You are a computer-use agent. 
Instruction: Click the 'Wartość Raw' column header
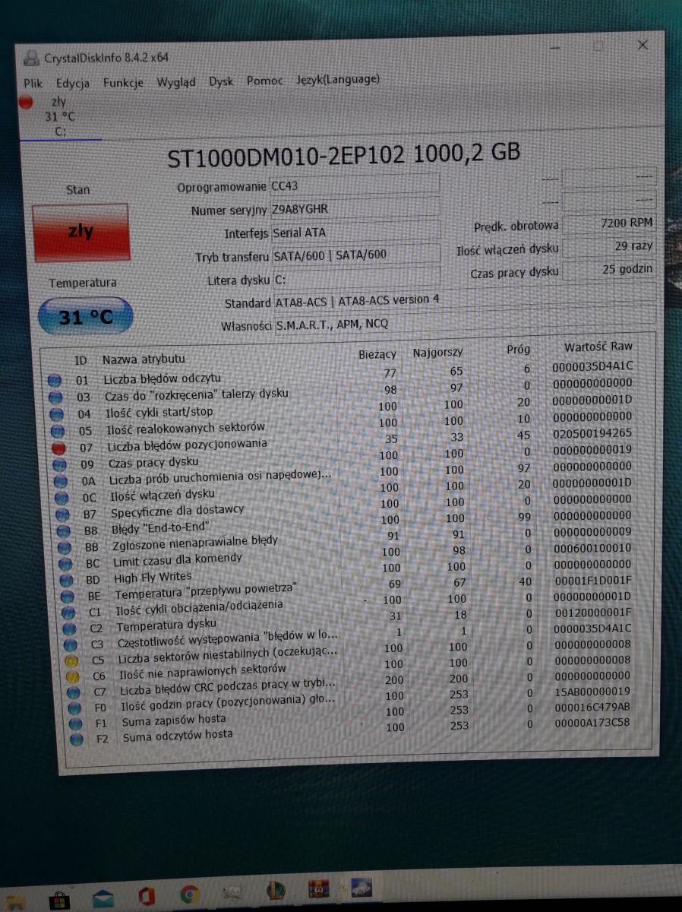tap(598, 347)
